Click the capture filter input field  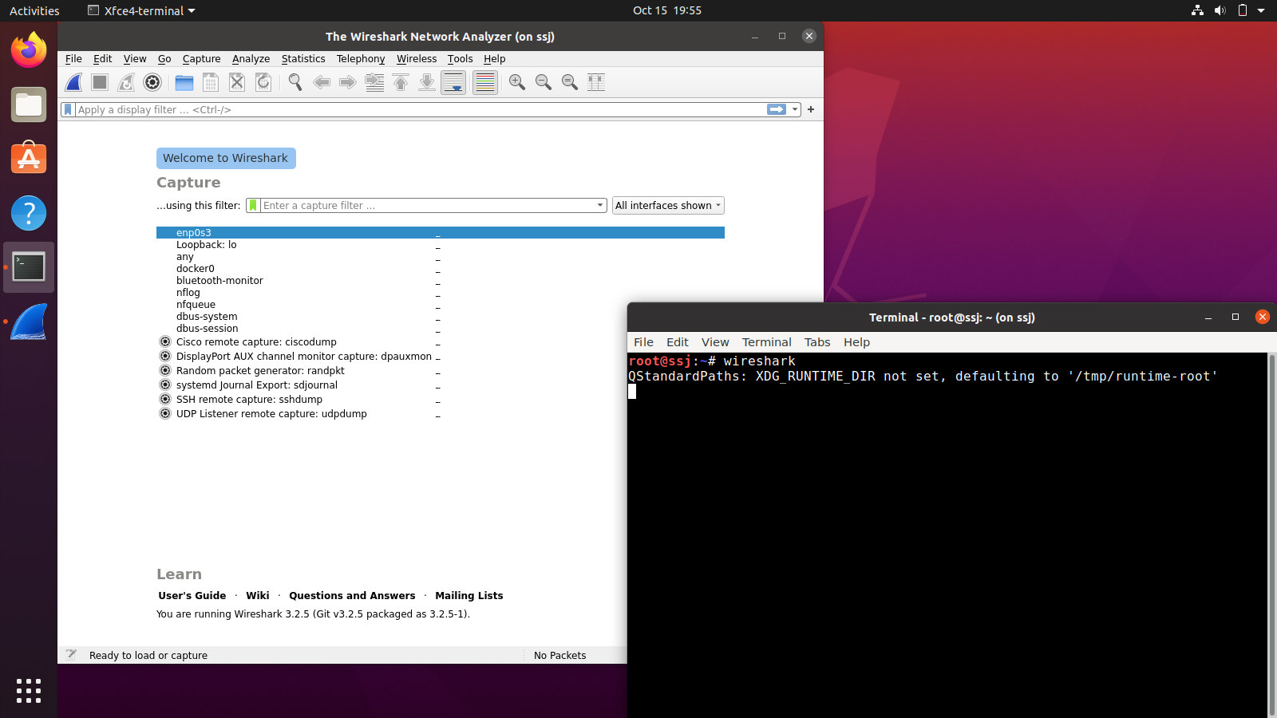point(428,206)
